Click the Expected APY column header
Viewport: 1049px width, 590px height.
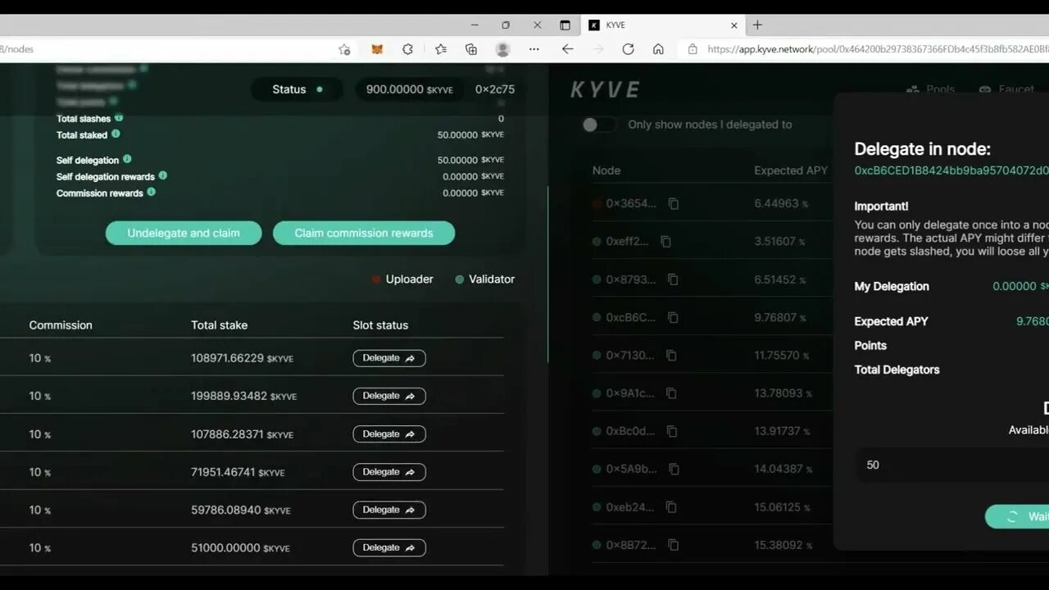click(x=791, y=170)
